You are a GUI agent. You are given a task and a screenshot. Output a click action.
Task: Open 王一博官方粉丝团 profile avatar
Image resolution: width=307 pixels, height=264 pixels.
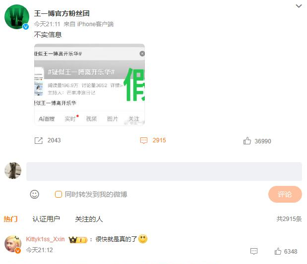tap(17, 17)
